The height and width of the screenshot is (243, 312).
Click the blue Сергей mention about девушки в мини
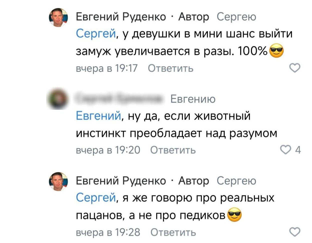click(96, 34)
